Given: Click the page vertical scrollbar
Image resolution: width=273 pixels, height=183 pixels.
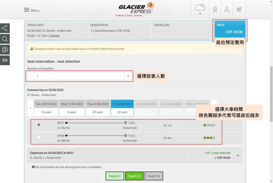Looking at the screenshot, I should (271, 94).
